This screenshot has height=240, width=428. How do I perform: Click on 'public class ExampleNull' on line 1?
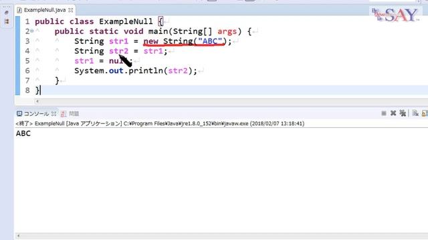[x=94, y=21]
